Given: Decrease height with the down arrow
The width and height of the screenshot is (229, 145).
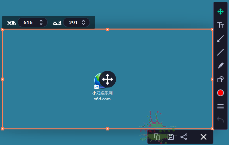Looking at the screenshot, I should tap(83, 24).
